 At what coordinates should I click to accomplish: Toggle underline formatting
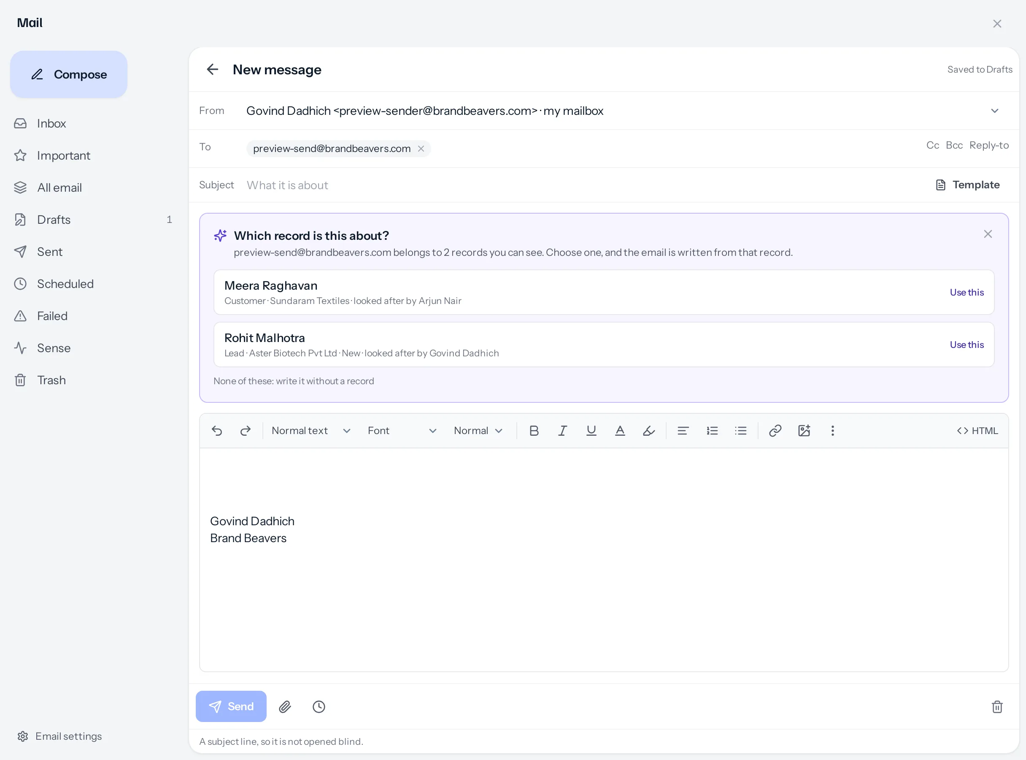tap(591, 431)
